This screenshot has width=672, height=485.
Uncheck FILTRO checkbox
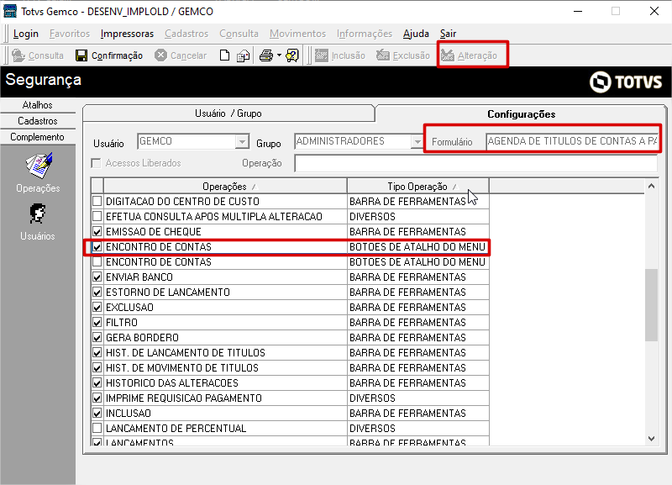[97, 323]
